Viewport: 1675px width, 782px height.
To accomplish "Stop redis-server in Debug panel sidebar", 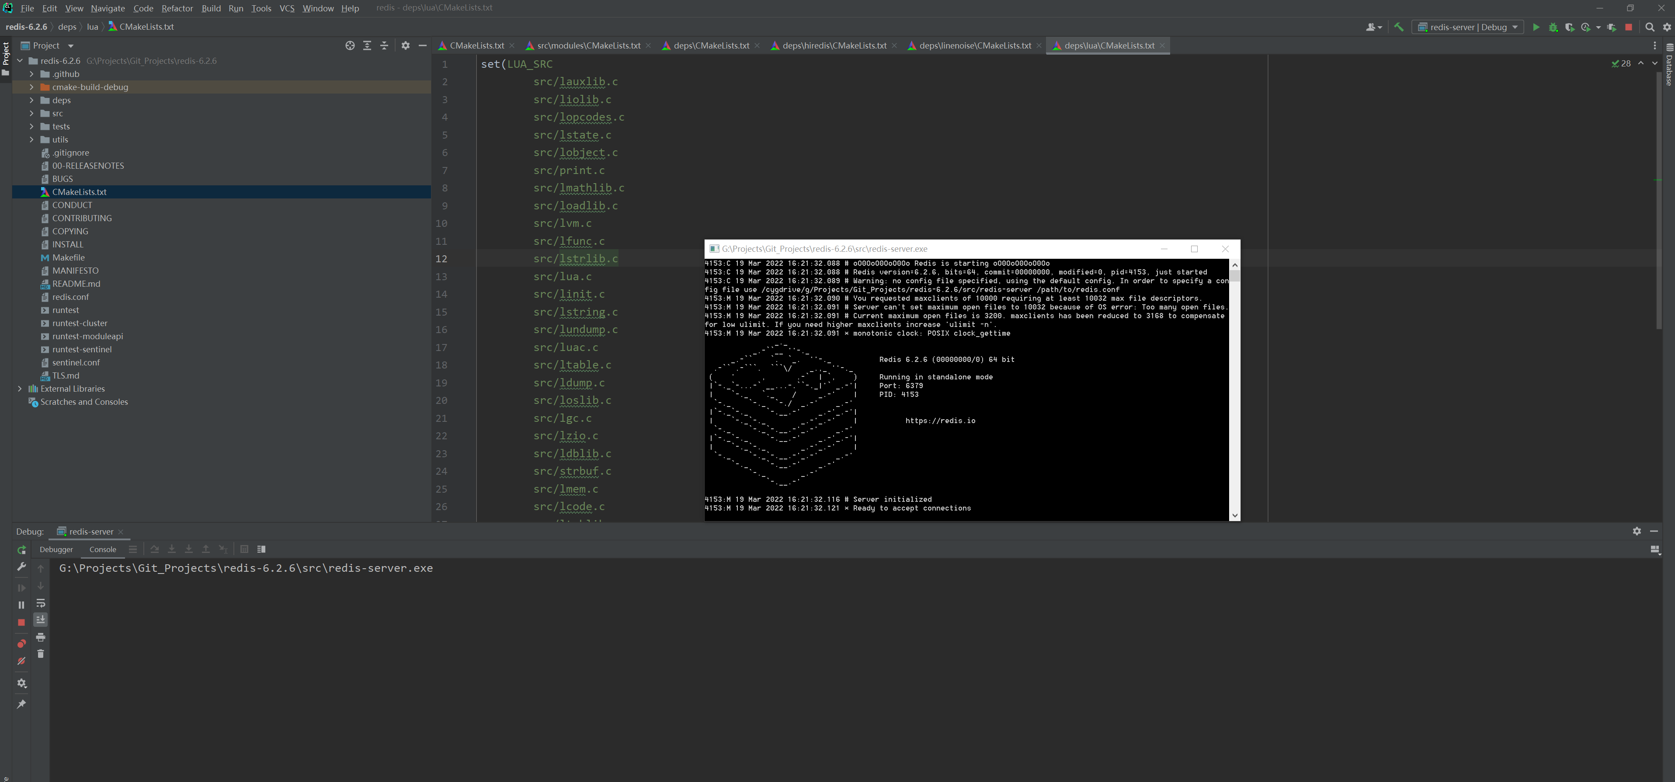I will 21,622.
